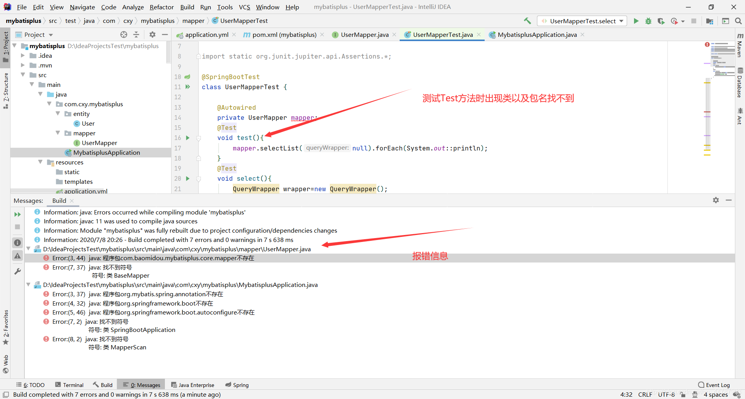Run with Coverage using the shield icon
Image resolution: width=745 pixels, height=399 pixels.
point(661,21)
